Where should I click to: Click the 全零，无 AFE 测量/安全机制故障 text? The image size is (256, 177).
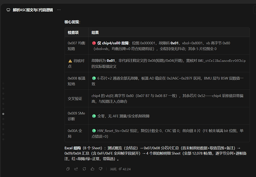tap(124, 116)
